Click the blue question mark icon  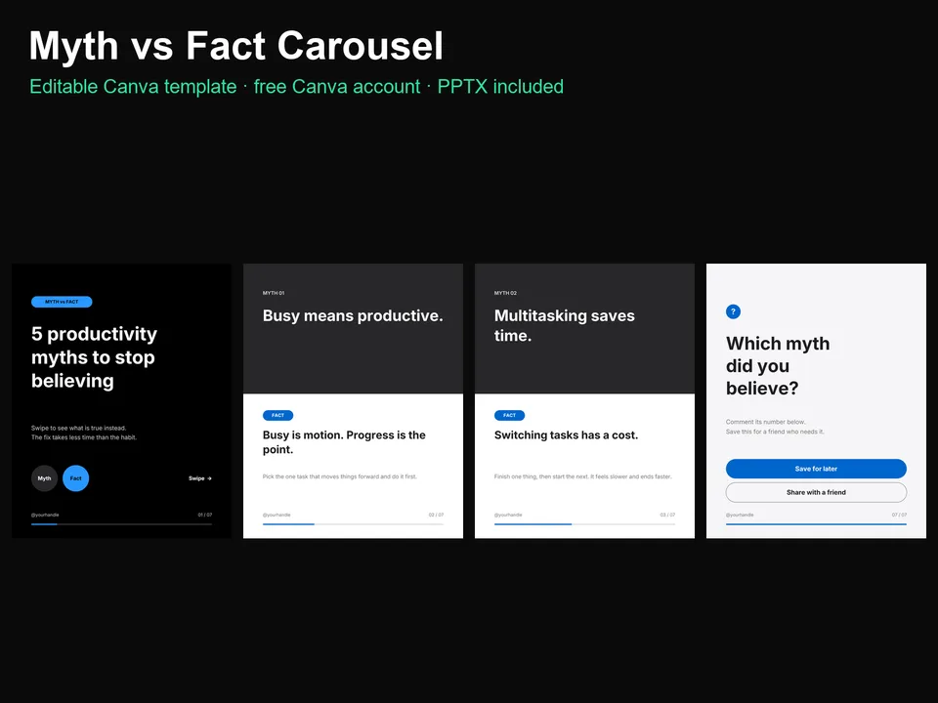(x=733, y=311)
